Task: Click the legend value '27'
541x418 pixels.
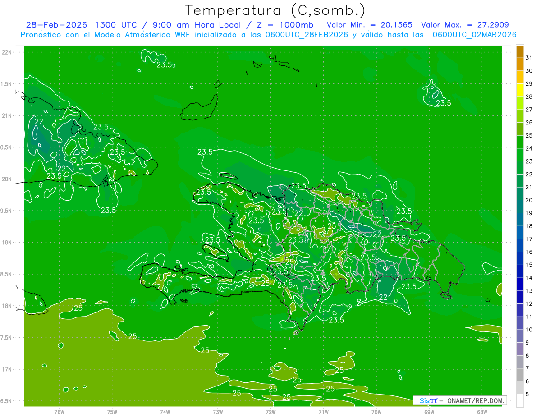Action: coord(529,110)
